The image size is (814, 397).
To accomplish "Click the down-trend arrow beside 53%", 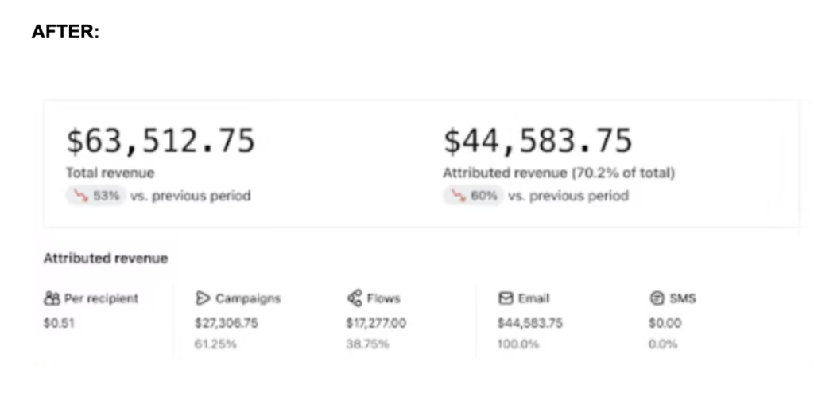I will tap(80, 196).
